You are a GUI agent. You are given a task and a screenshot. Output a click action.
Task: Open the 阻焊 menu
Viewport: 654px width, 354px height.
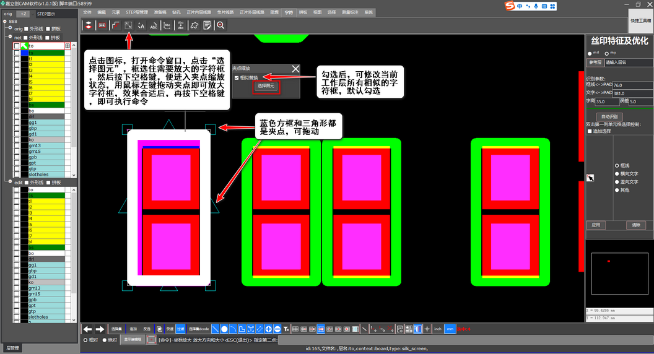coord(273,12)
